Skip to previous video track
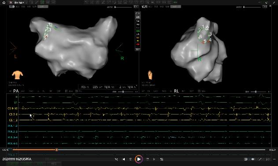The width and height of the screenshot is (278, 166). [x=123, y=159]
